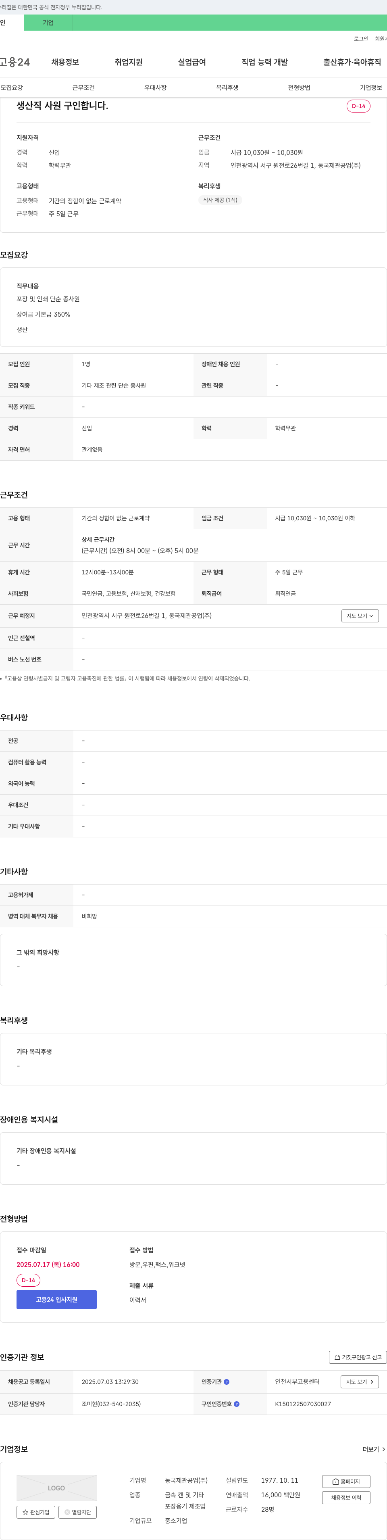
Task: Click the D-14 badge under 접수 마감일
Action: 28,1280
